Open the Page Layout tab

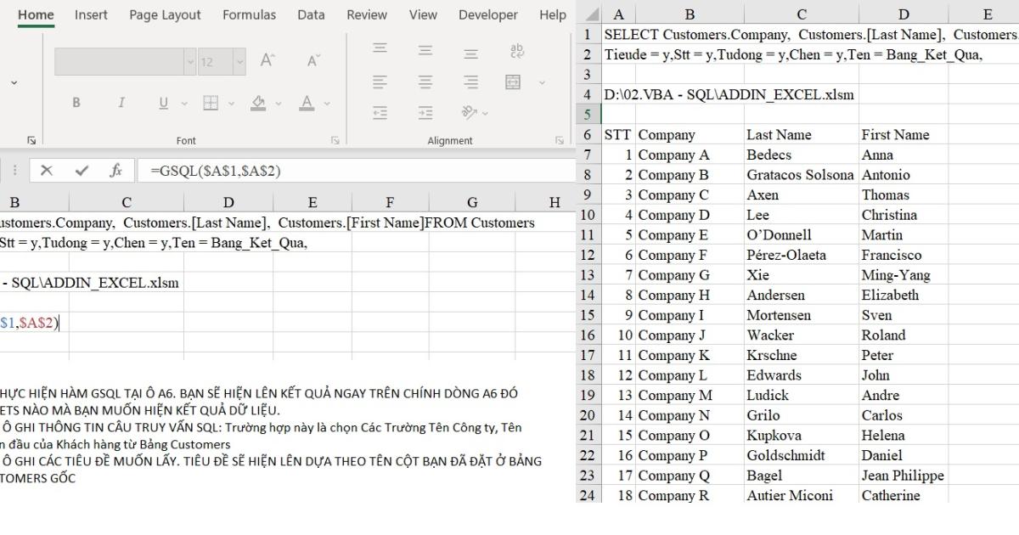point(165,14)
